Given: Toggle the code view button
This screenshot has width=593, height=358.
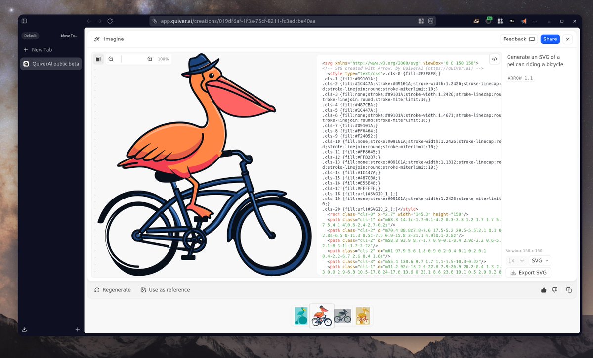Looking at the screenshot, I should (495, 59).
